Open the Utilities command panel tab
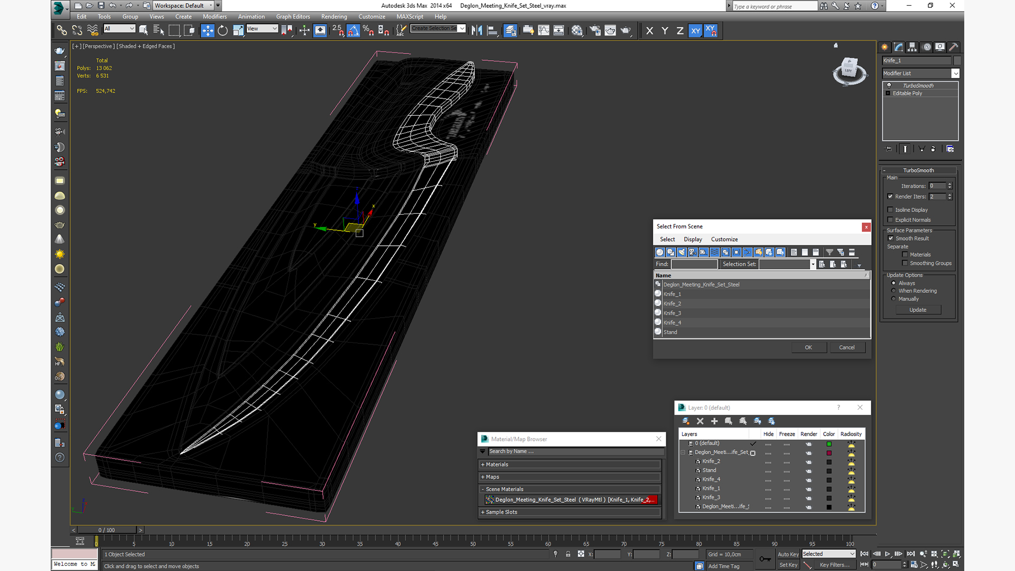Screen dimensions: 1015x571 tap(953, 47)
